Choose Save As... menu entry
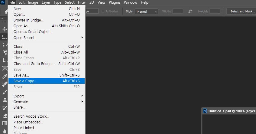The width and height of the screenshot is (256, 134). pos(47,75)
